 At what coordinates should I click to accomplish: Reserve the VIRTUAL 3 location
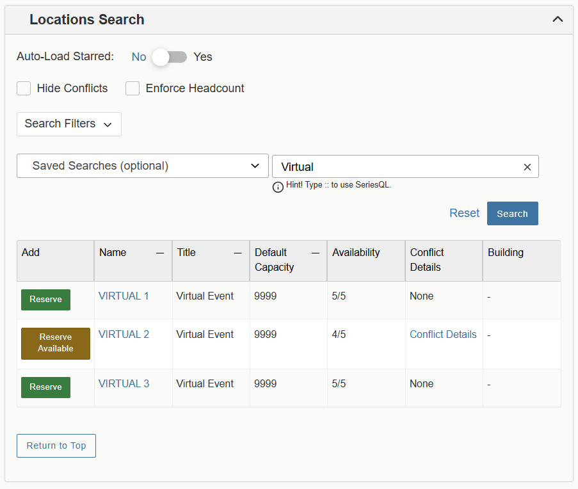(45, 387)
